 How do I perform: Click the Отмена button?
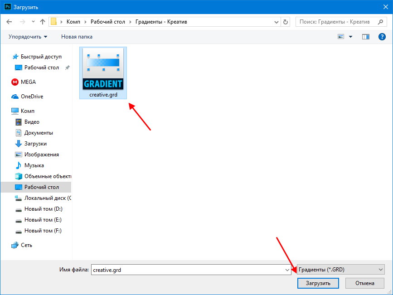click(x=365, y=283)
